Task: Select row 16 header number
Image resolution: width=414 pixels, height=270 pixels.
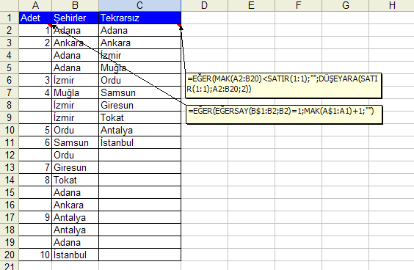Action: [10, 205]
